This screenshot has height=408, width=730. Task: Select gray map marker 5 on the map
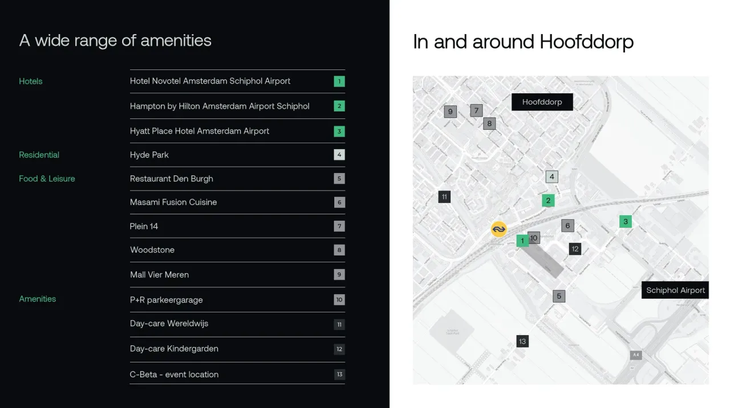point(559,296)
